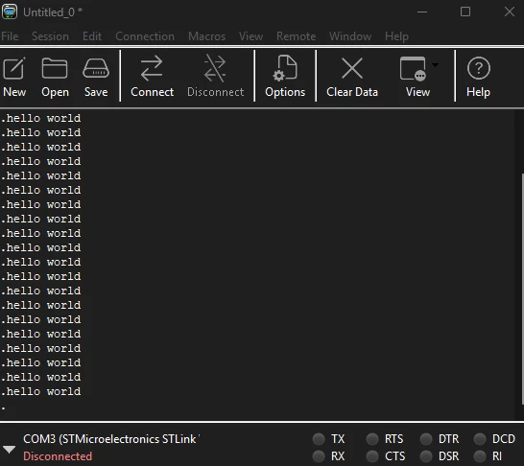Open the Window menu
Screen dimensions: 524x466
350,36
